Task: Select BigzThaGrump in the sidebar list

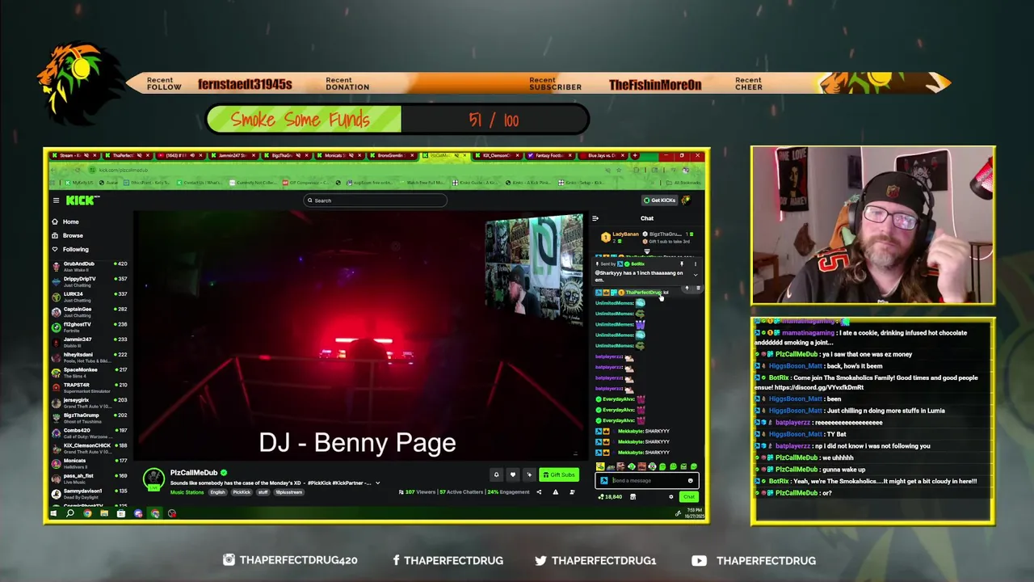Action: click(x=89, y=417)
